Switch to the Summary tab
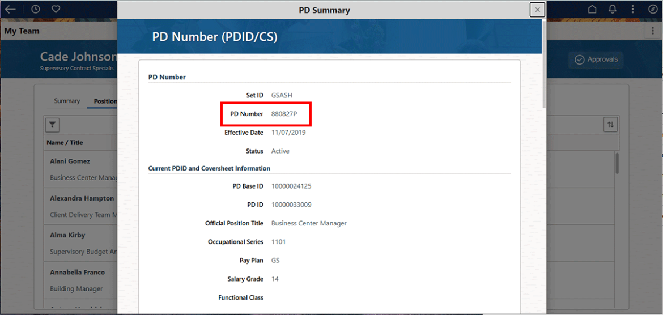This screenshot has height=315, width=663. click(67, 101)
